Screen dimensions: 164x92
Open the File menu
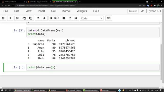(6, 11)
